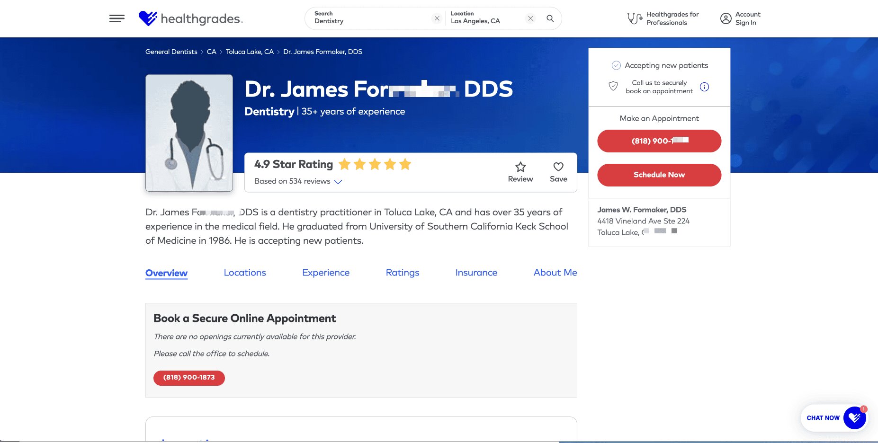Click the (818) 900-1873 phone button
This screenshot has height=443, width=878.
click(x=189, y=378)
